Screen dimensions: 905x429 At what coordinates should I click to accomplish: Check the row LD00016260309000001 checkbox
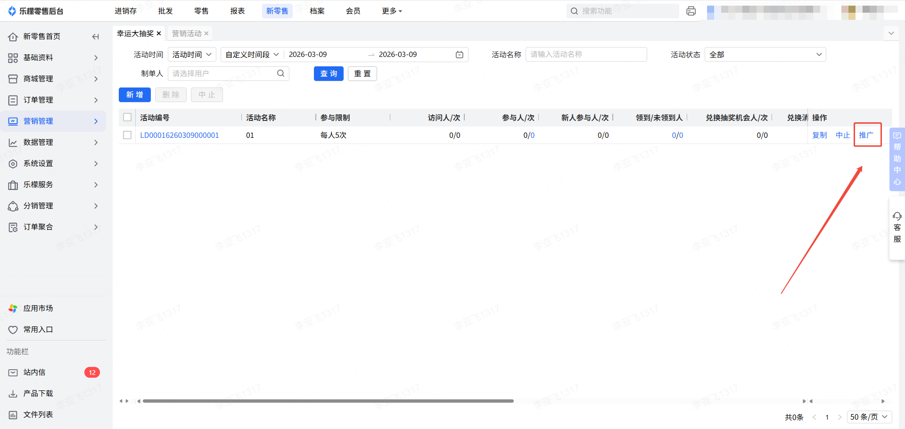tap(127, 135)
